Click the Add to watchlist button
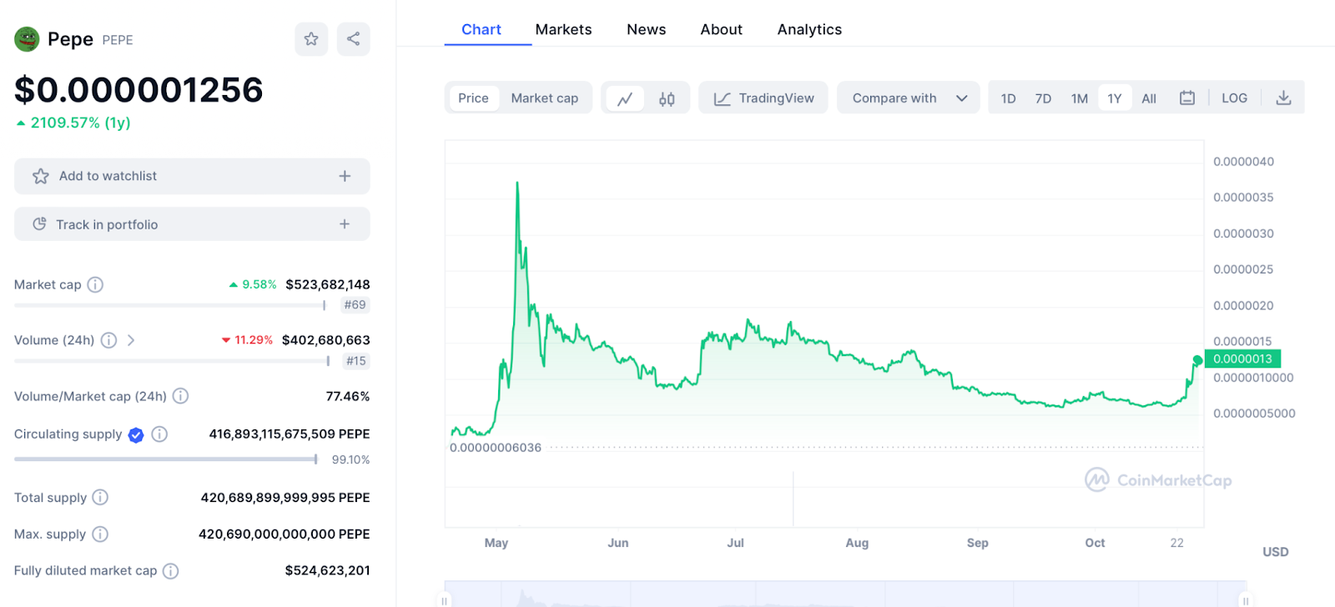The image size is (1335, 607). click(x=192, y=176)
